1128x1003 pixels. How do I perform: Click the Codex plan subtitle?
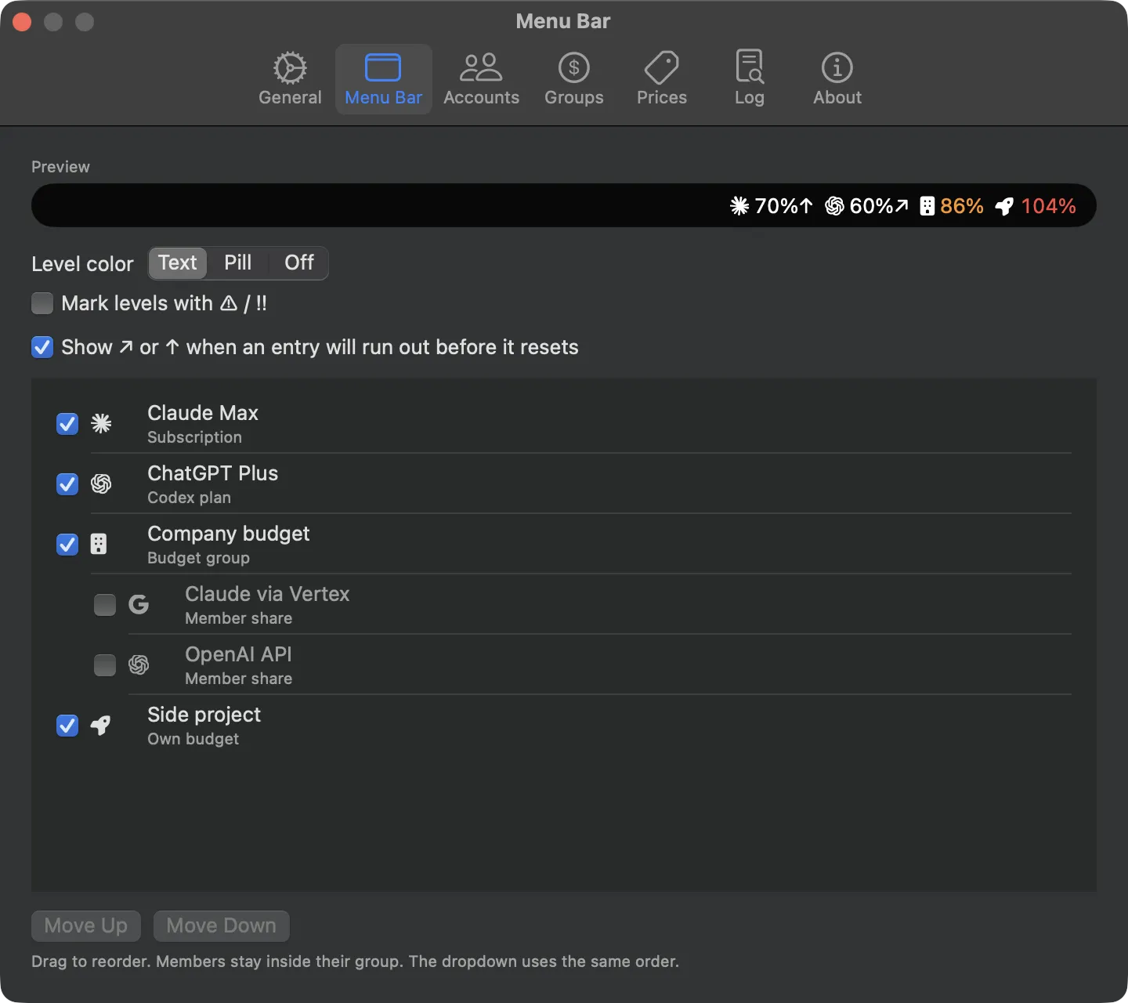pyautogui.click(x=189, y=498)
